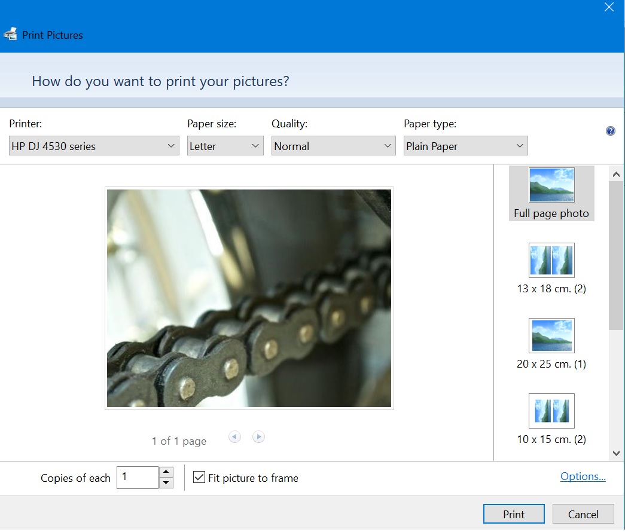The width and height of the screenshot is (625, 532).
Task: Select 10 x 15 cm. (2) layout
Action: [x=551, y=420]
